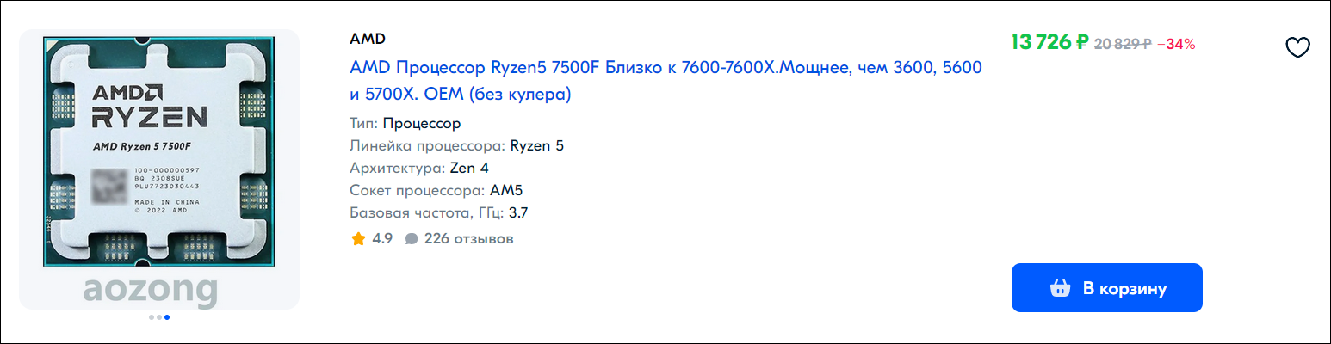Click the orange star rating icon

pyautogui.click(x=358, y=239)
